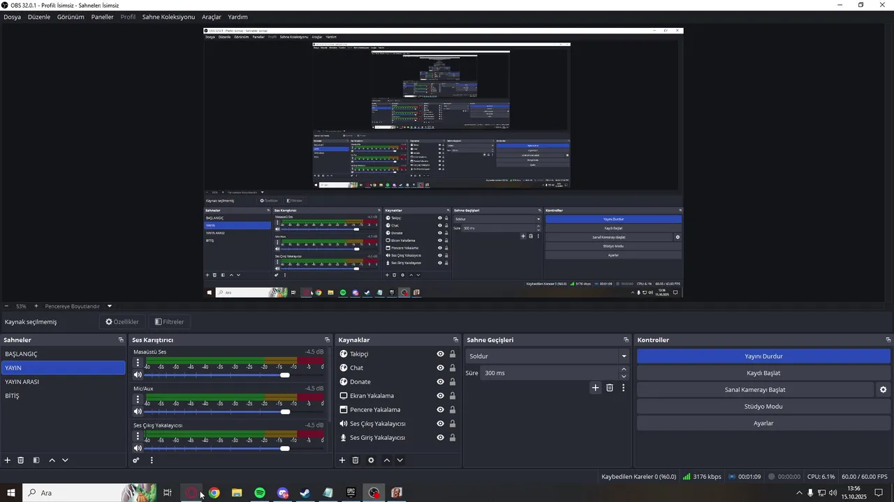Zoom in preview with plus icon
This screenshot has width=894, height=502.
tap(36, 306)
